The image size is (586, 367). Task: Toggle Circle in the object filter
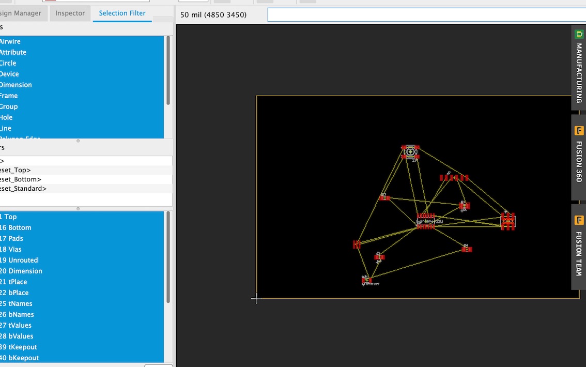click(82, 63)
